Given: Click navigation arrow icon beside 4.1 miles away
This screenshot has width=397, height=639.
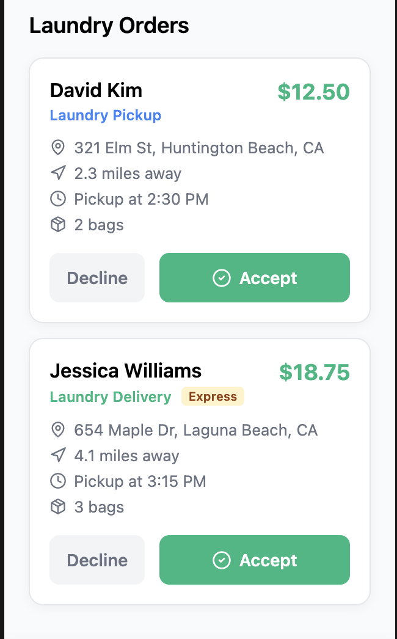Looking at the screenshot, I should pos(58,456).
